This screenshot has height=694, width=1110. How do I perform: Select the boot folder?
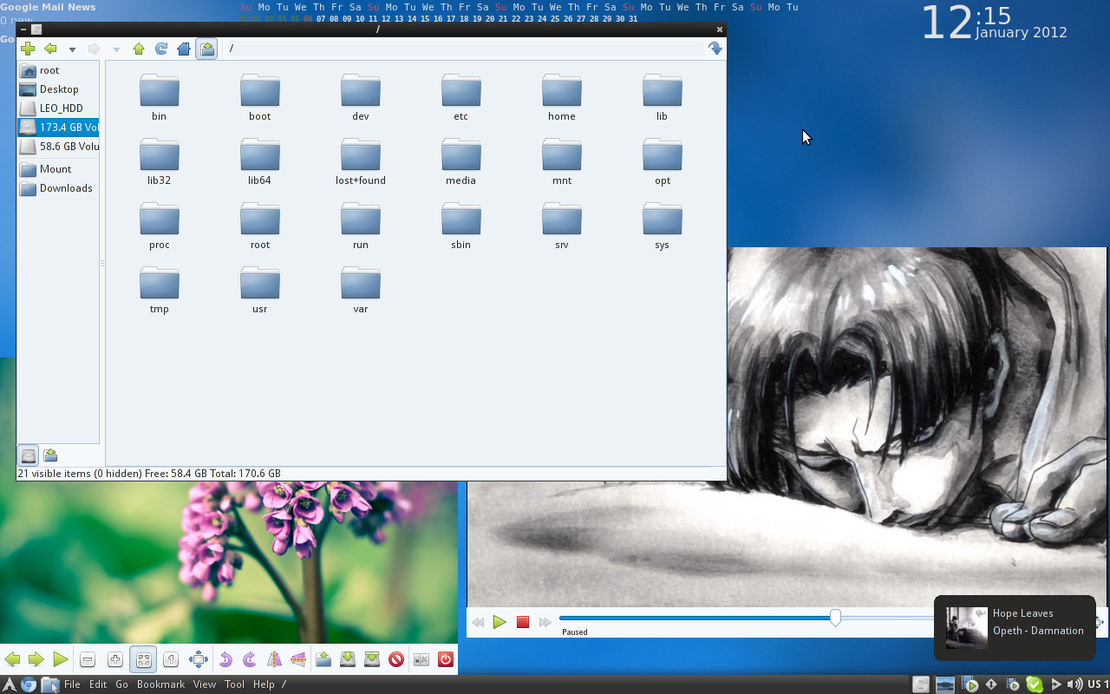260,97
